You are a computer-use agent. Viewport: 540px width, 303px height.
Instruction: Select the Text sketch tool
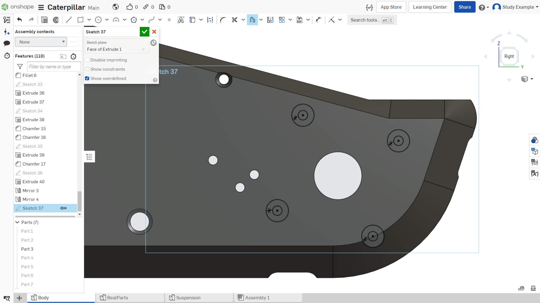(x=181, y=20)
